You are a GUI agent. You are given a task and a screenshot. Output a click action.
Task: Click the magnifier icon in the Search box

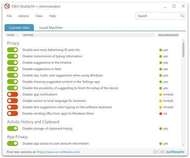[182, 16]
